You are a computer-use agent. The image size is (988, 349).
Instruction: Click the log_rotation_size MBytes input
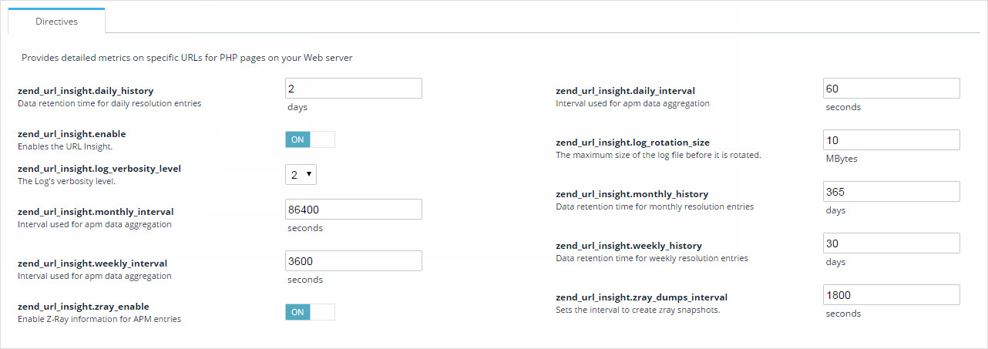click(891, 140)
